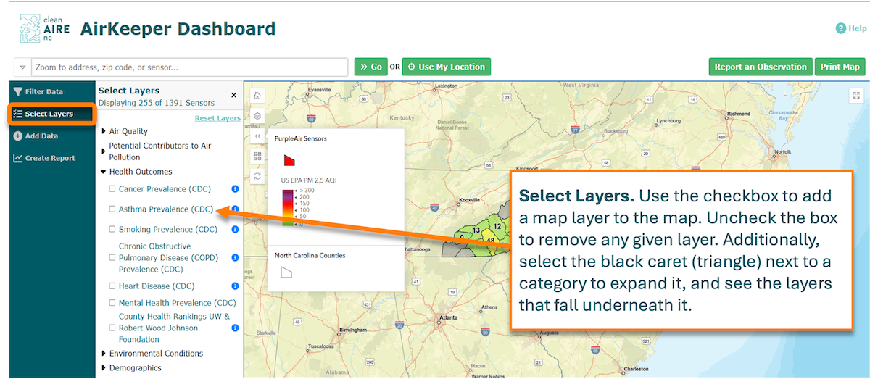Viewport: 870px width, 379px height.
Task: Click the map refresh icon
Action: tap(257, 175)
